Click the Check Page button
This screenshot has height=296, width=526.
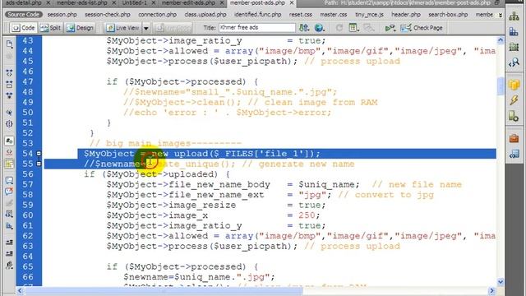[422, 28]
